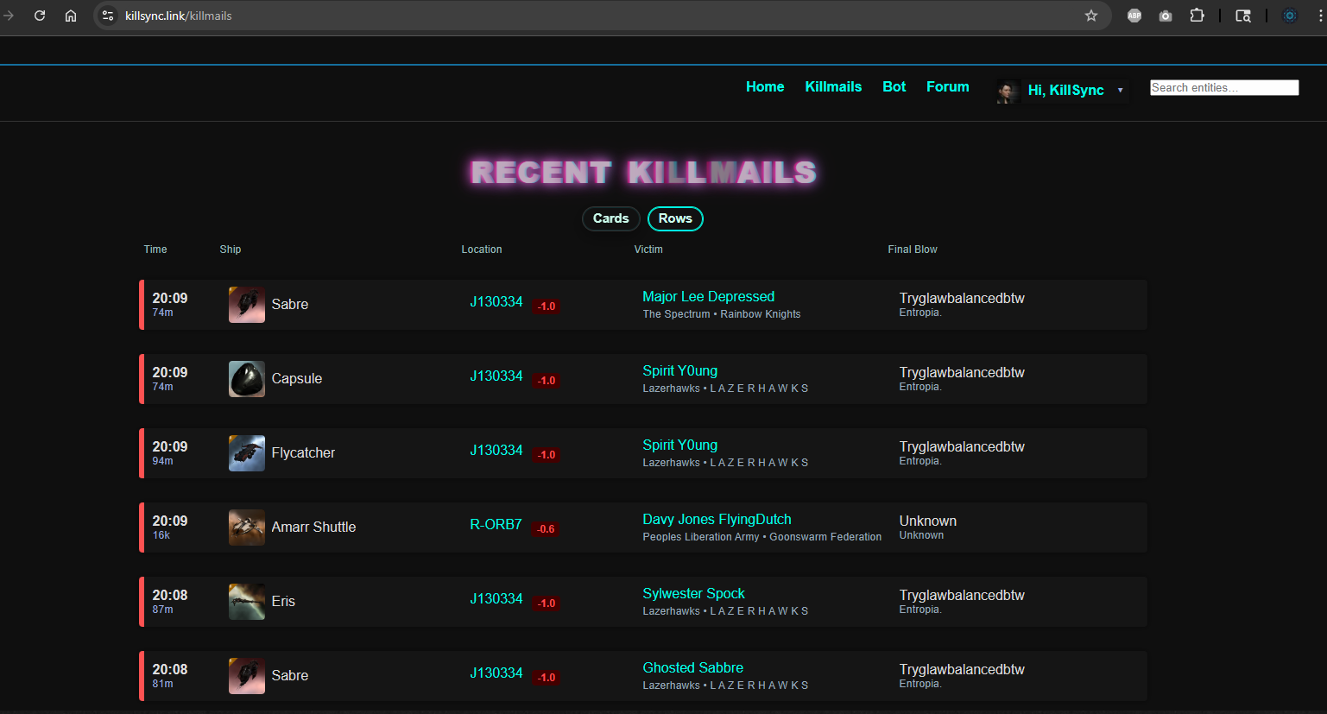The image size is (1327, 714).
Task: Go to the Forum page
Action: point(947,87)
